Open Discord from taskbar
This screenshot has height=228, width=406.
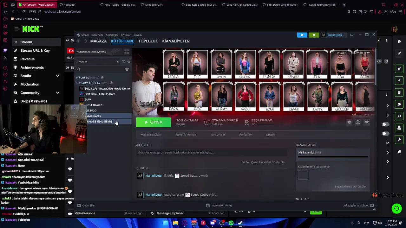point(213,223)
